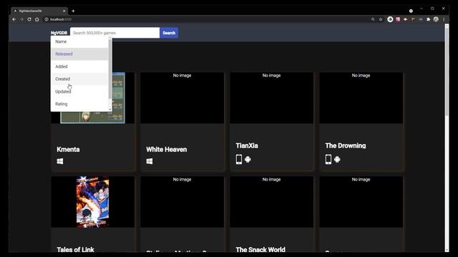This screenshot has height=257, width=458.
Task: Bookmark this page with the star icon
Action: (x=381, y=19)
